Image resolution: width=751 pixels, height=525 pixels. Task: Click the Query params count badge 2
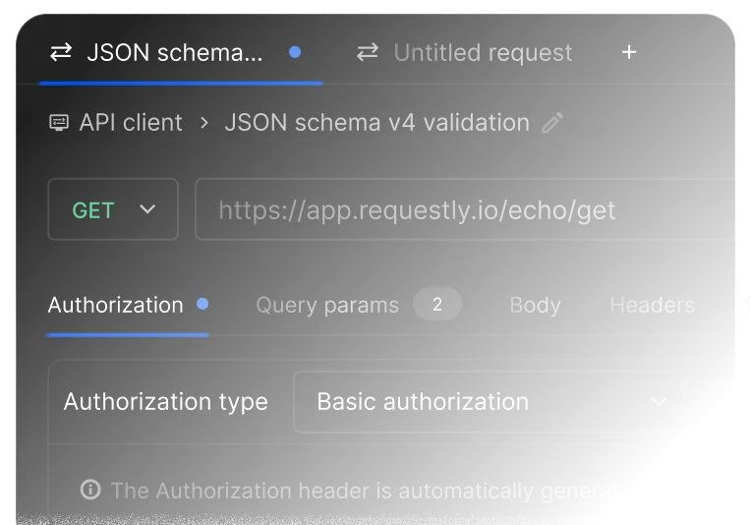tap(437, 304)
